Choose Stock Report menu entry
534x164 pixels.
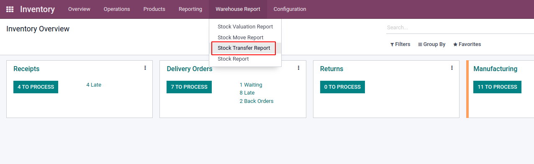(x=233, y=59)
